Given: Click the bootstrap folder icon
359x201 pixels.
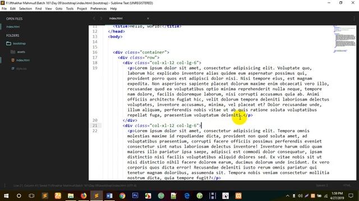Looking at the screenshot, I should click(x=9, y=44).
